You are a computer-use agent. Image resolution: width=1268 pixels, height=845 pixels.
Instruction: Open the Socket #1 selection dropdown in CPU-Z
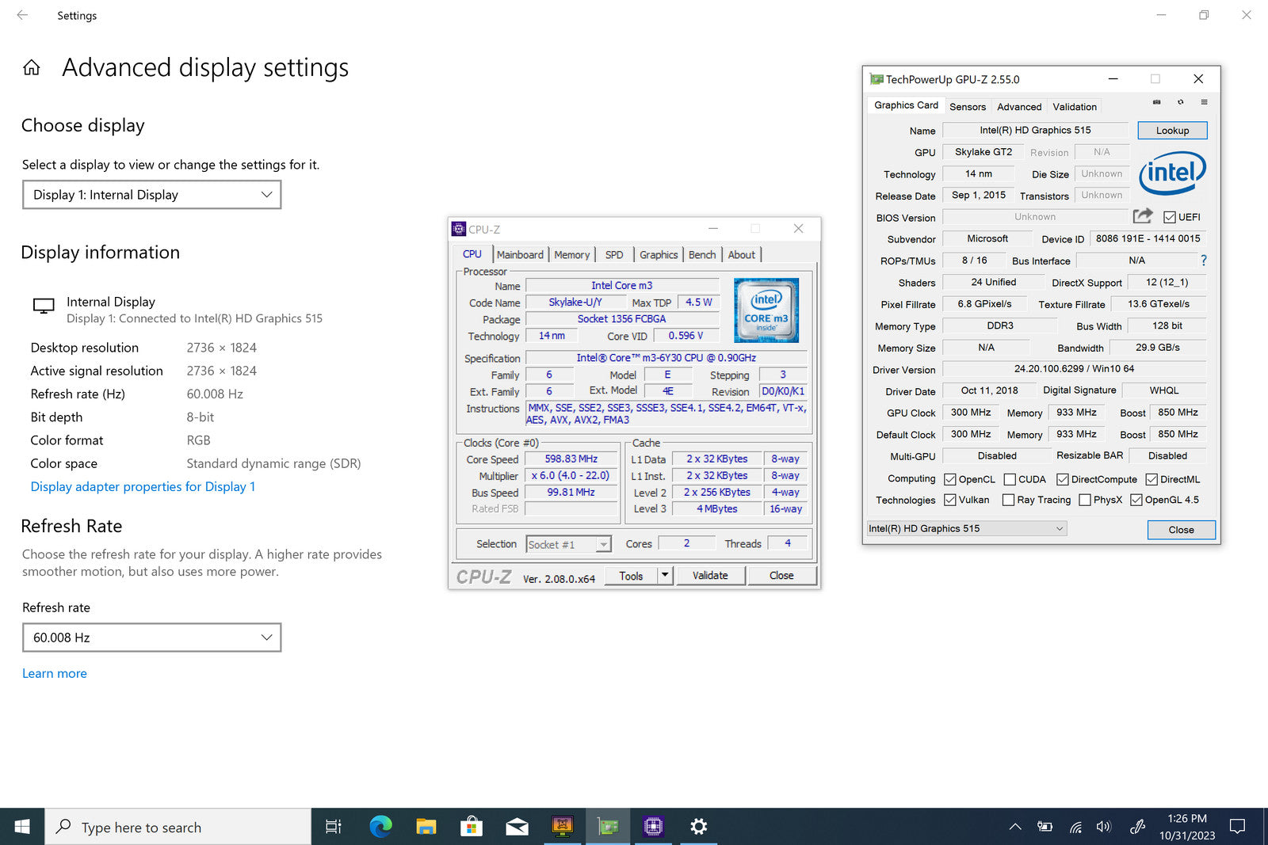tap(569, 544)
